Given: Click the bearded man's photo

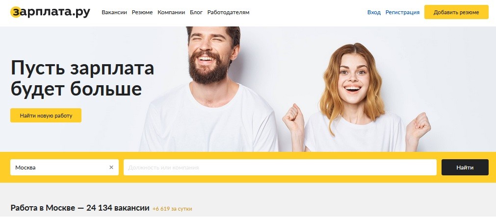Looking at the screenshot, I should [x=209, y=89].
